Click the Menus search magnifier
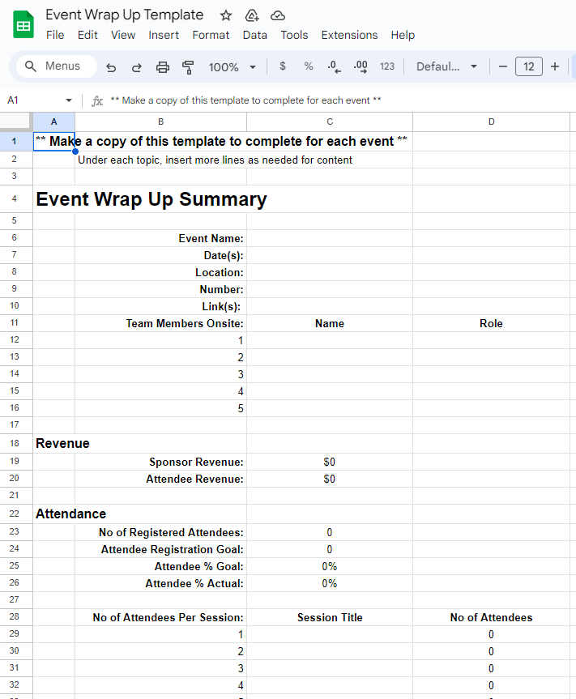This screenshot has width=576, height=699. (x=30, y=66)
